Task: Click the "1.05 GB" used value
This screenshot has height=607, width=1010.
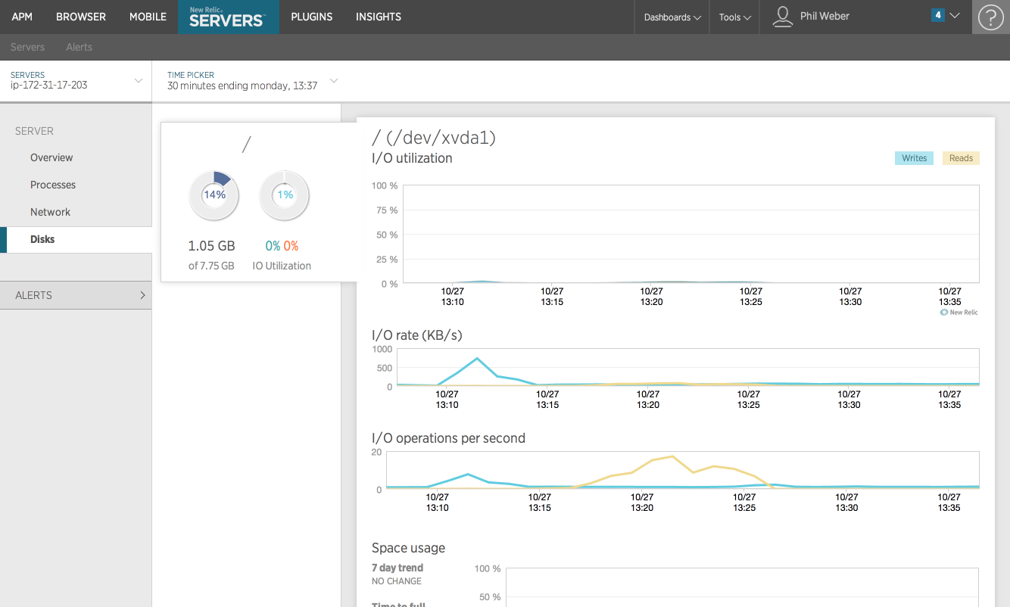Action: (x=211, y=246)
